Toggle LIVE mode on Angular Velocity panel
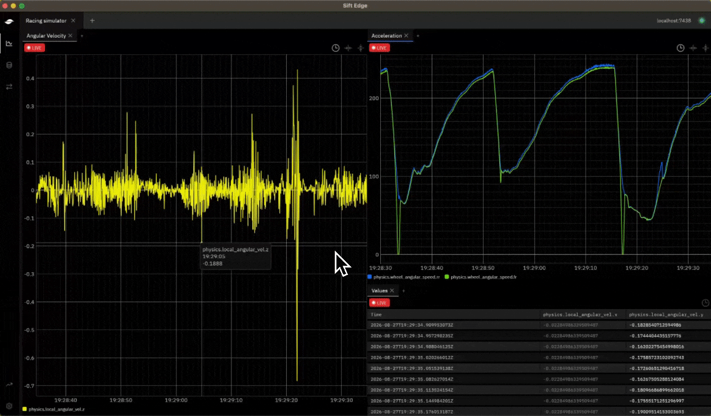The height and width of the screenshot is (416, 711). point(34,48)
